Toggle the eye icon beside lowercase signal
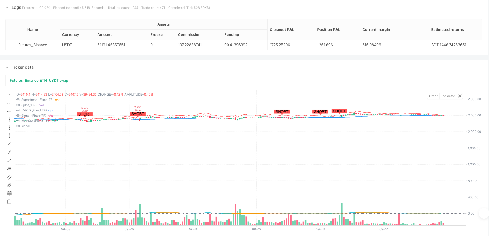The width and height of the screenshot is (489, 236). (x=18, y=126)
